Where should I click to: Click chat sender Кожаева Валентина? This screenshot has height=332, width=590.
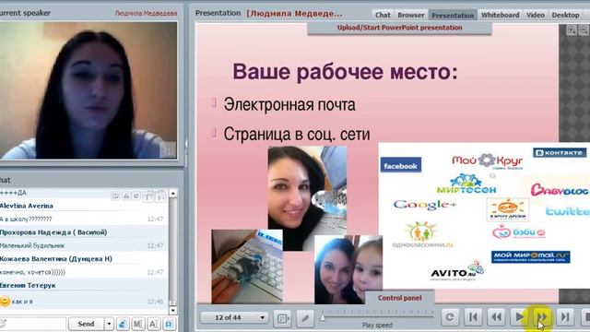click(55, 259)
